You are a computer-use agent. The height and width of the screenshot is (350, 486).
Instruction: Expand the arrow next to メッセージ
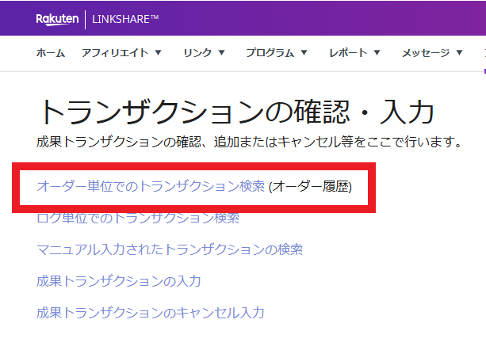459,53
